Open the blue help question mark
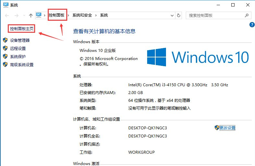The width and height of the screenshot is (255, 166). [251, 25]
